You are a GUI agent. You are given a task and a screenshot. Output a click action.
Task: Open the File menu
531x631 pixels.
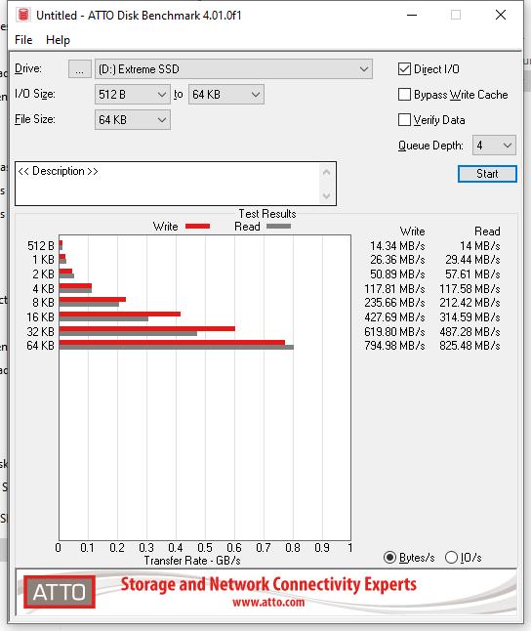tap(23, 40)
